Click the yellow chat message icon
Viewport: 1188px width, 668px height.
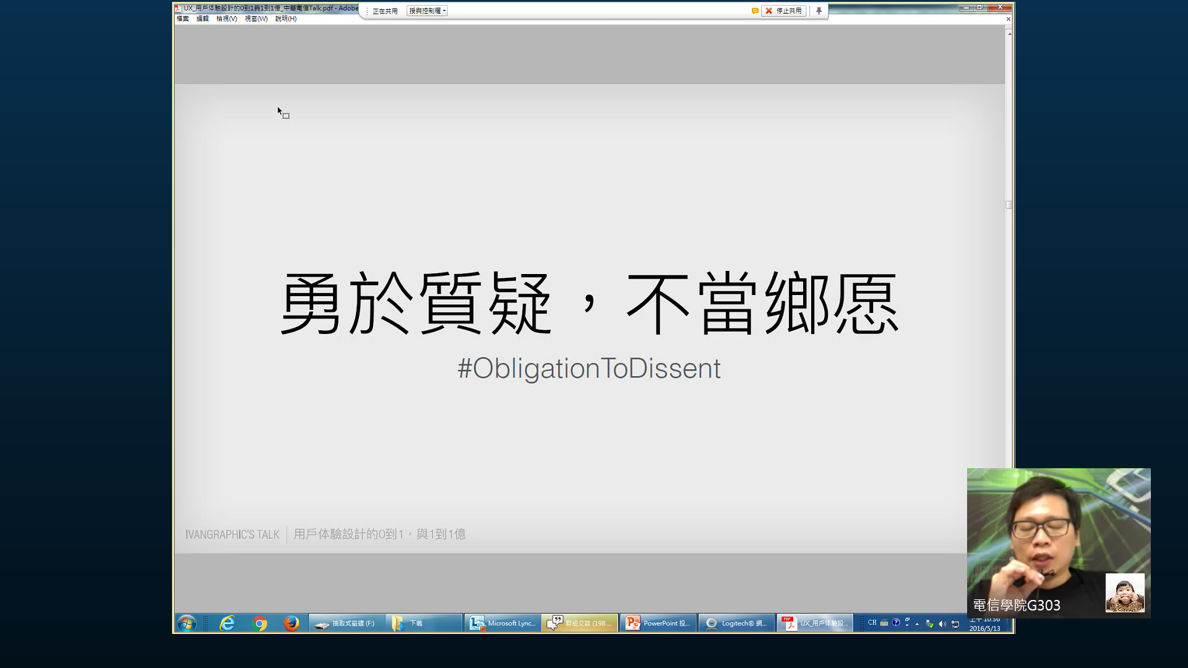(755, 11)
